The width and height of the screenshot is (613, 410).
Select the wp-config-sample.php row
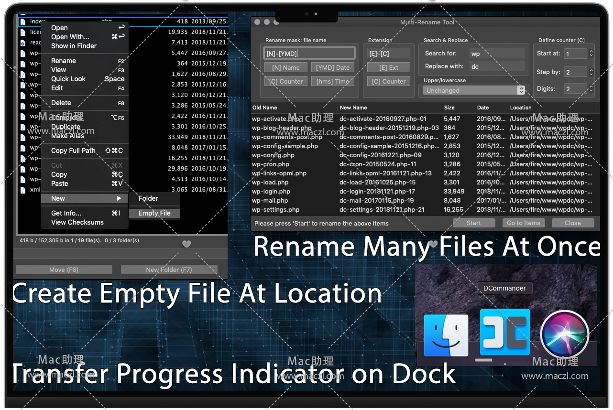426,146
